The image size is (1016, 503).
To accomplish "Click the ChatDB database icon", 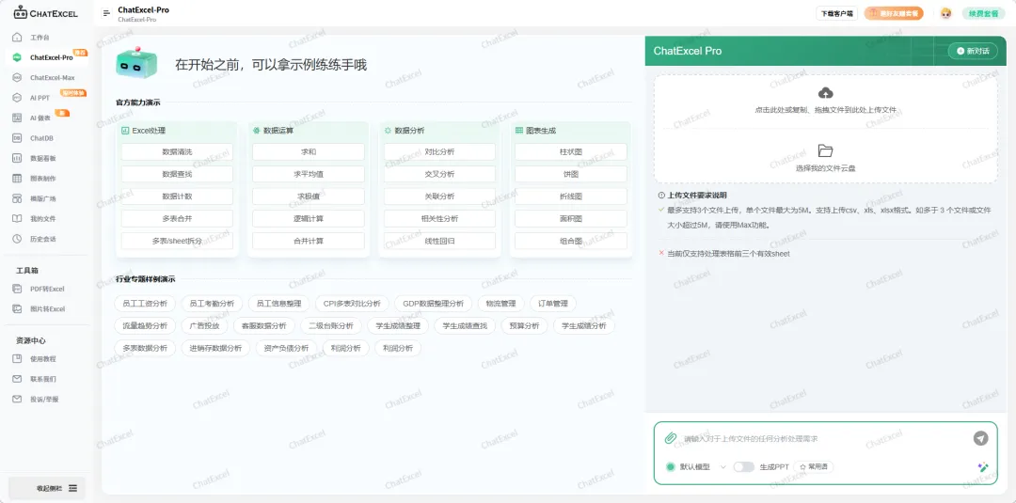I will point(18,138).
